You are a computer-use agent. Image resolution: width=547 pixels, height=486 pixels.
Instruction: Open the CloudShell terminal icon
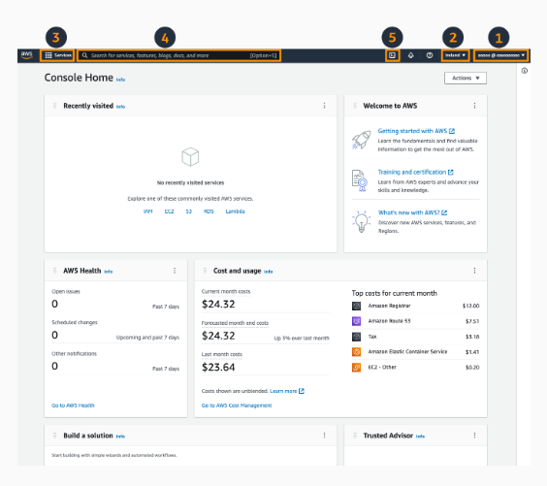(x=392, y=55)
